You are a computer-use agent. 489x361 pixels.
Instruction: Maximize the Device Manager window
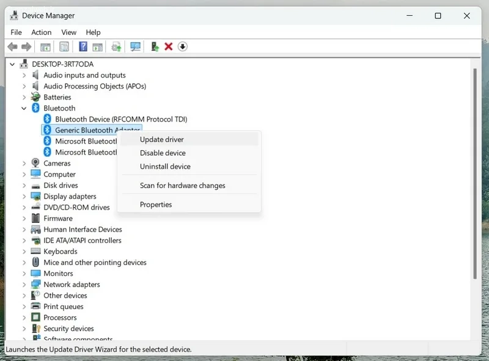tap(438, 16)
